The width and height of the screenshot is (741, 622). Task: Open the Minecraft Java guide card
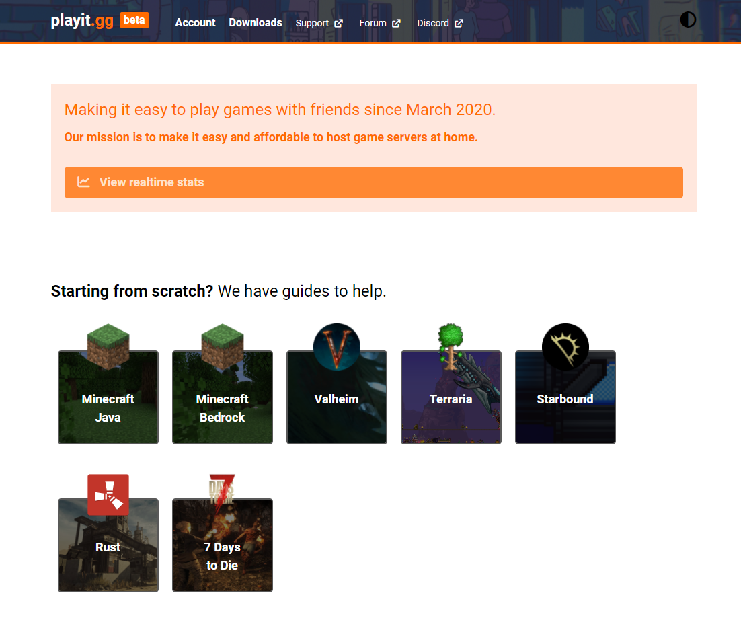pyautogui.click(x=108, y=407)
